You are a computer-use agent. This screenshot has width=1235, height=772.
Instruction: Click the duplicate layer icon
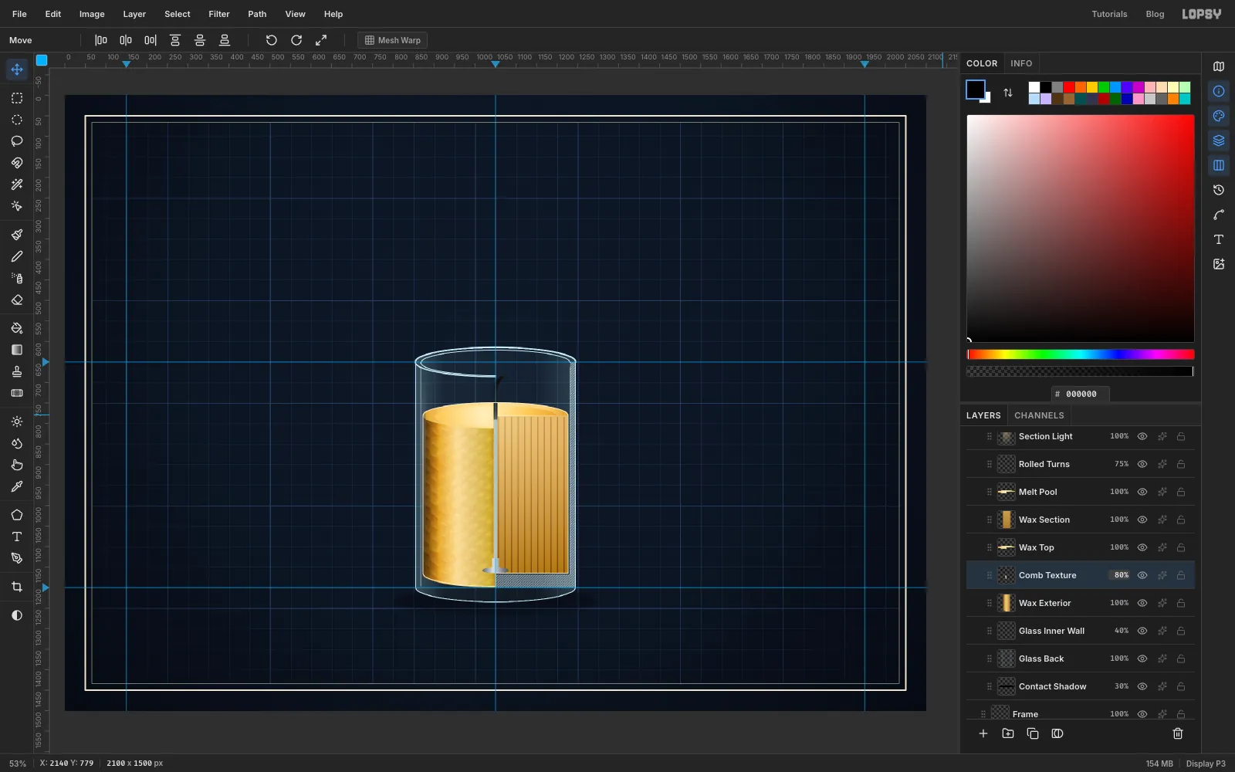click(1033, 733)
